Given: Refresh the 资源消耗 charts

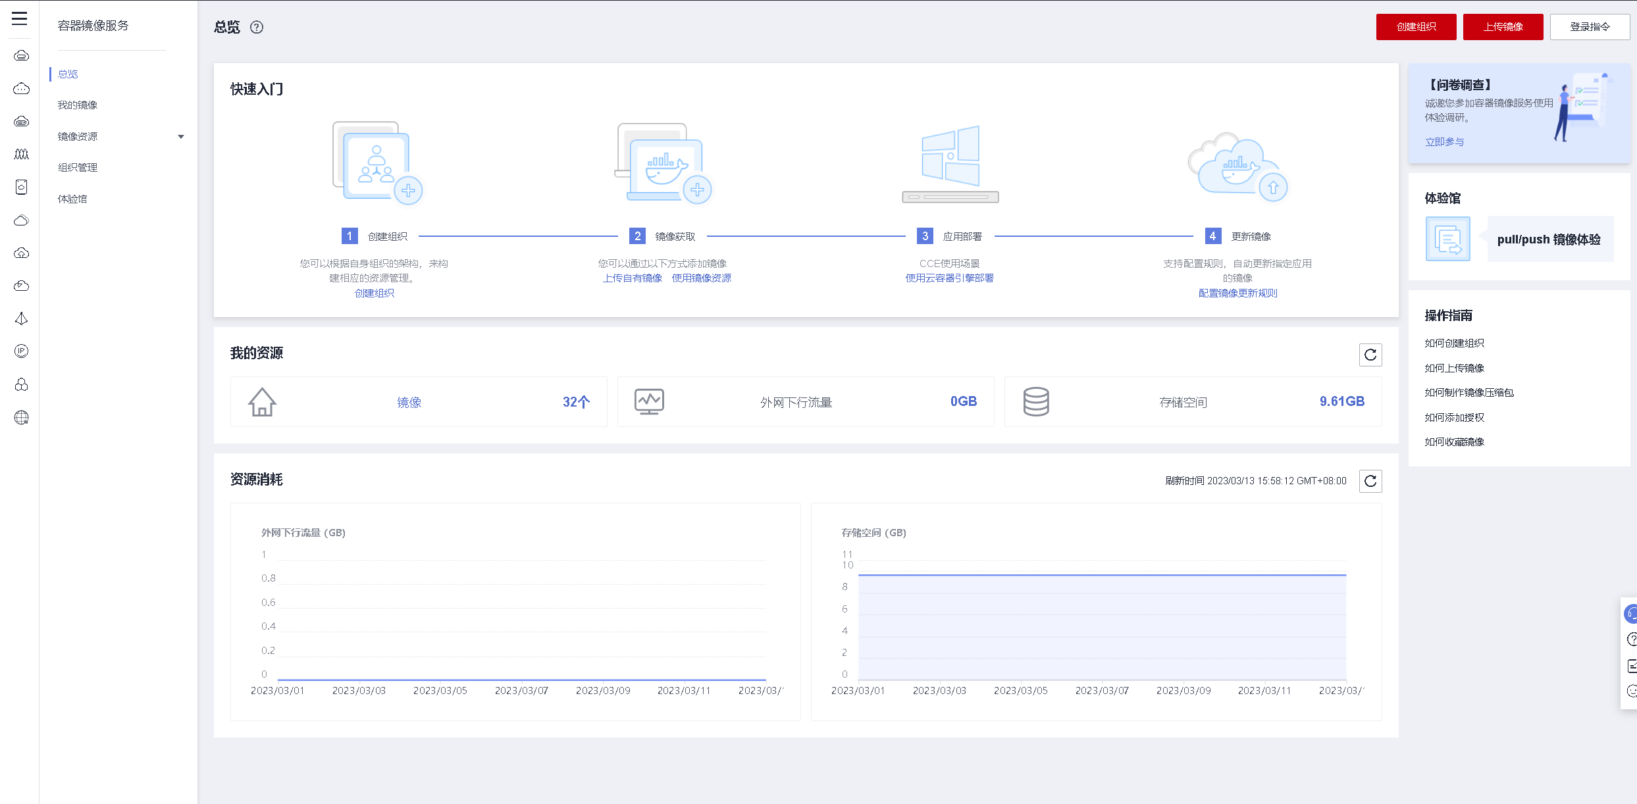Looking at the screenshot, I should tap(1370, 482).
